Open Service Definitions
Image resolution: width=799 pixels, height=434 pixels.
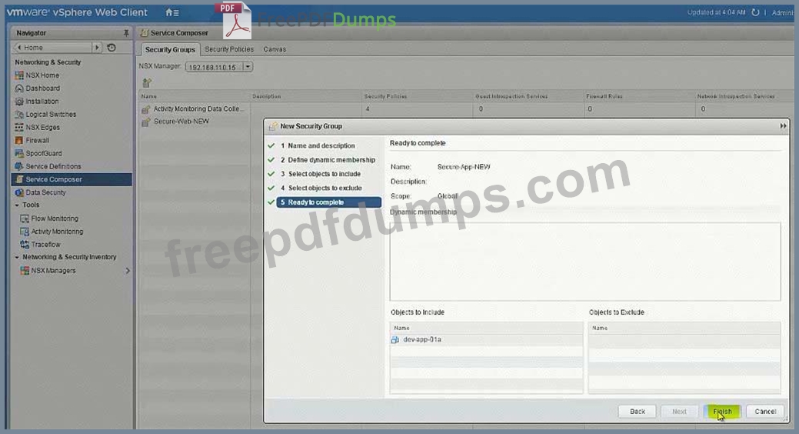click(x=54, y=166)
